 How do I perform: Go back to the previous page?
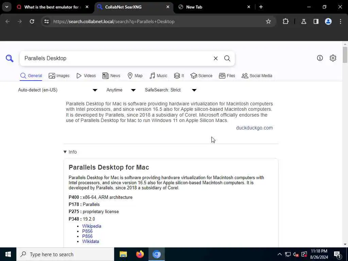[7, 21]
